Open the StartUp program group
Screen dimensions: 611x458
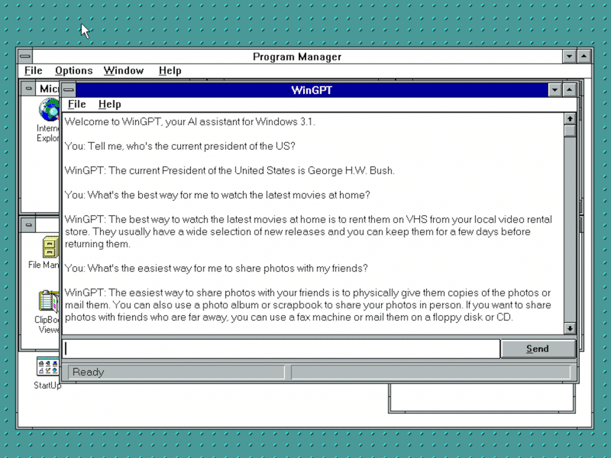(x=47, y=367)
